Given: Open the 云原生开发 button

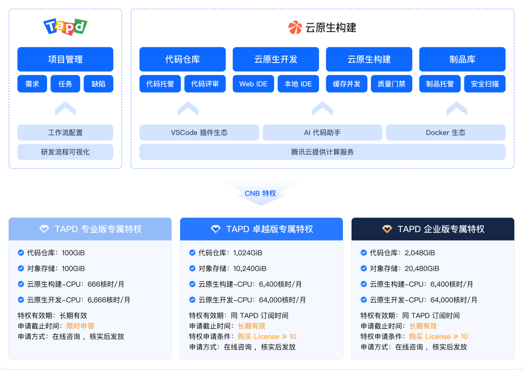Looking at the screenshot, I should (x=276, y=60).
